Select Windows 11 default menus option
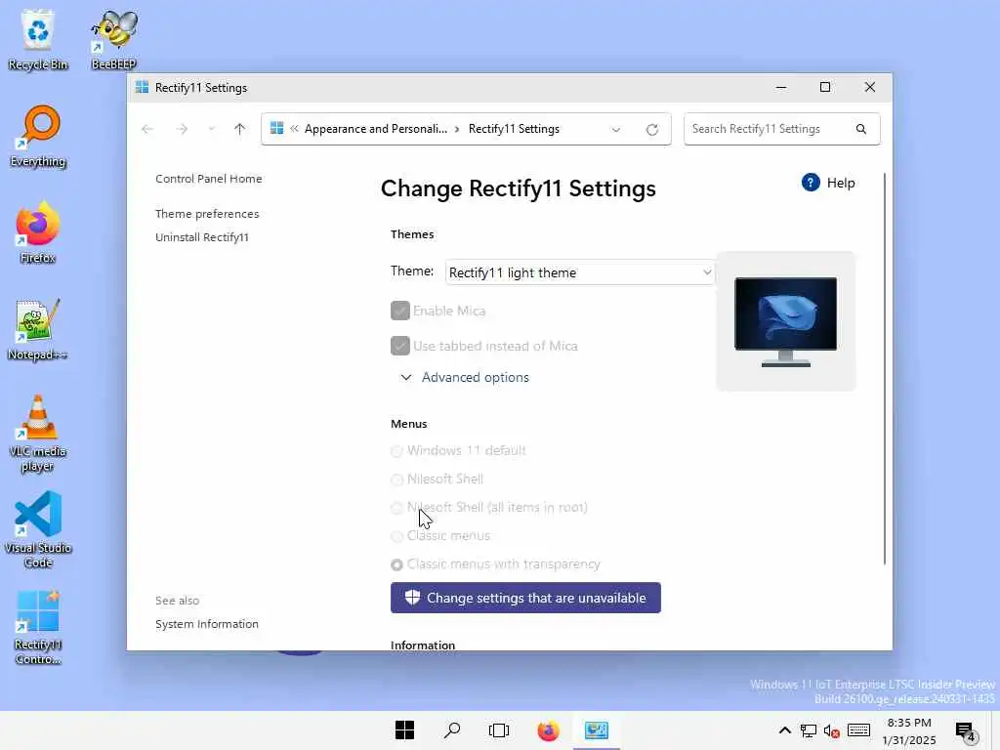The height and width of the screenshot is (750, 1000). pyautogui.click(x=396, y=451)
